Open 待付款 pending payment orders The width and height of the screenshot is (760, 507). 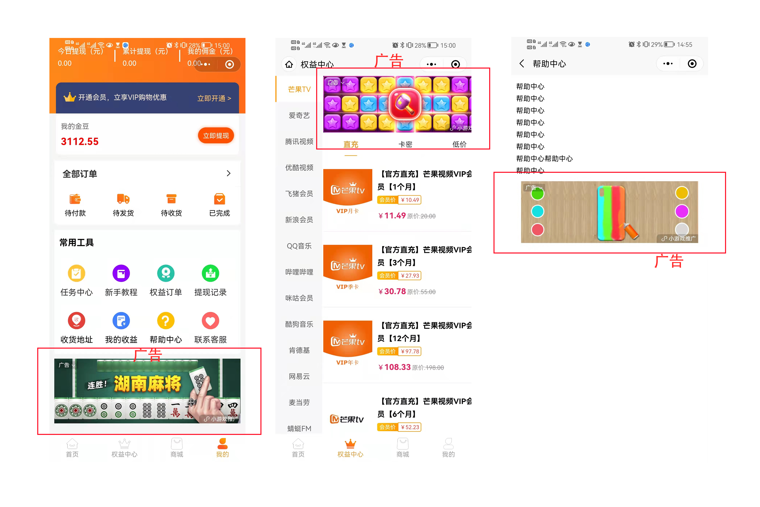click(x=75, y=205)
